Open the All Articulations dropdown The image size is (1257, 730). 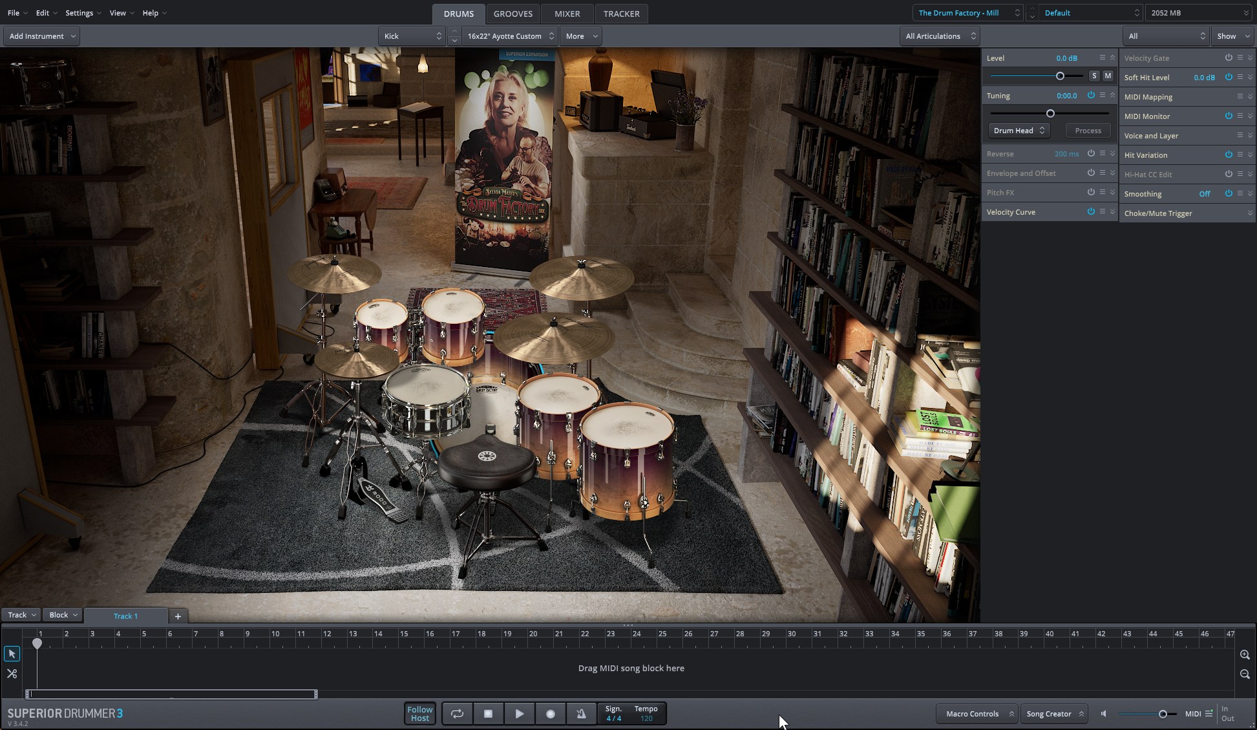[x=940, y=36]
